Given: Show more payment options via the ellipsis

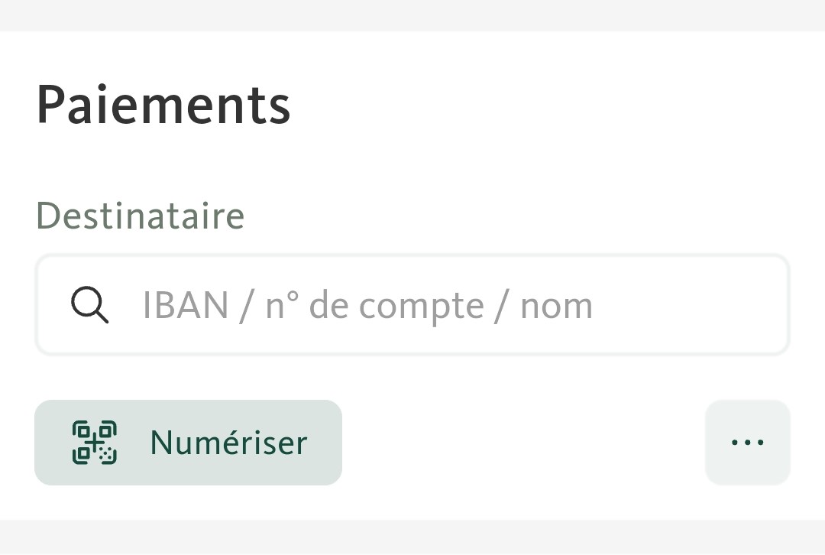Looking at the screenshot, I should 748,443.
